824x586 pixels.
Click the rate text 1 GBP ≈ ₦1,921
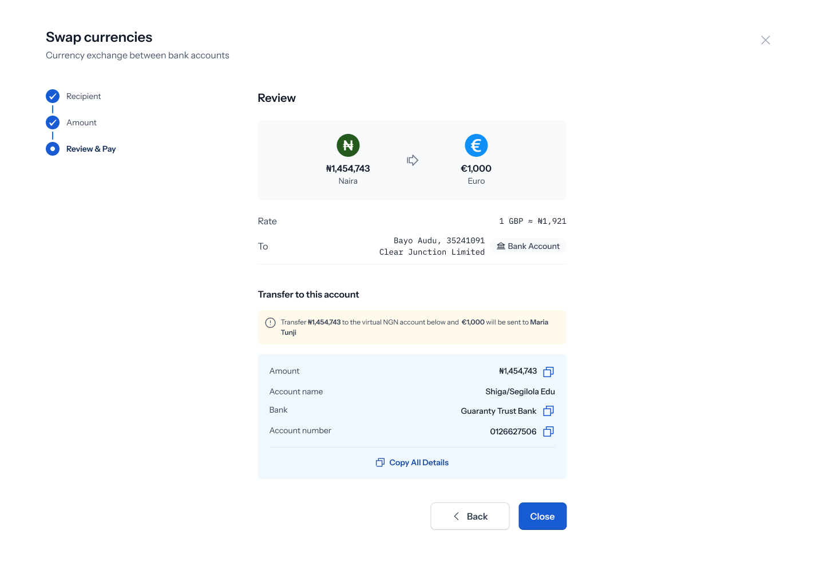[x=533, y=221]
